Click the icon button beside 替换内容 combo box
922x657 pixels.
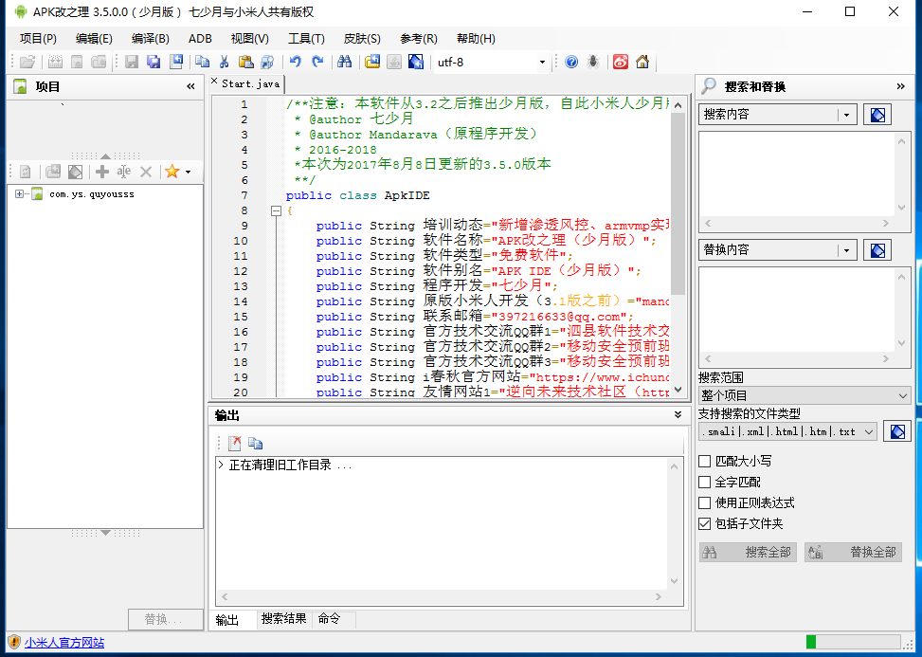877,250
